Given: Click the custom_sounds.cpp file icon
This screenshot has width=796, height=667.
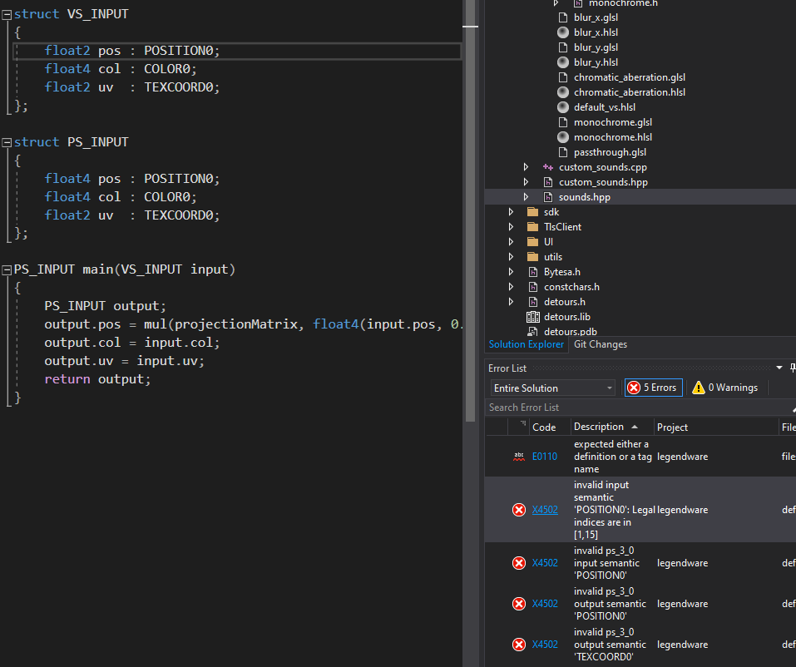Looking at the screenshot, I should point(547,167).
